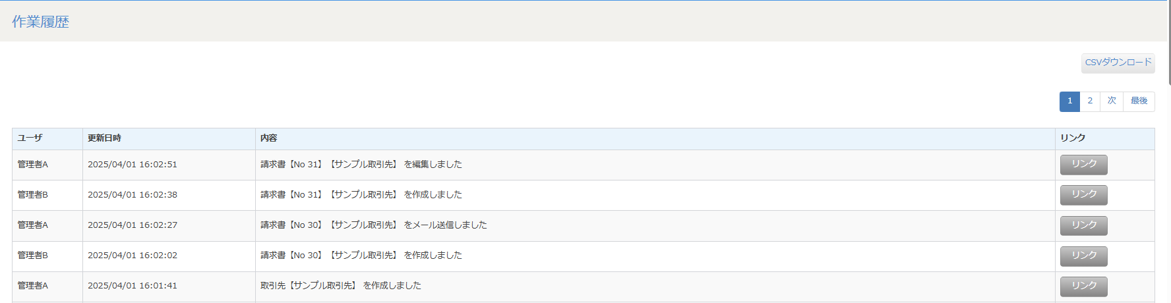Click the 更新日時 column header

pos(105,138)
